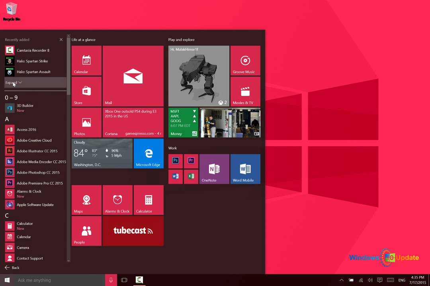430x286 pixels.
Task: Open the Alarms & Clock tile
Action: click(x=117, y=200)
